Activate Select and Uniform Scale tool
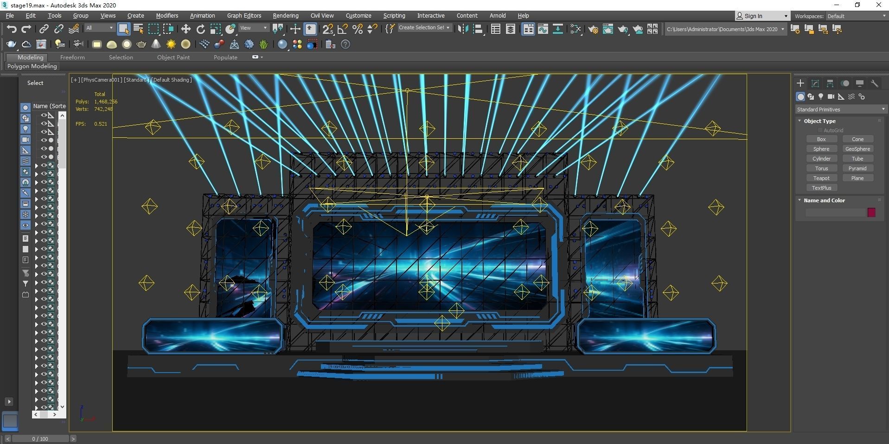The image size is (889, 444). [215, 29]
